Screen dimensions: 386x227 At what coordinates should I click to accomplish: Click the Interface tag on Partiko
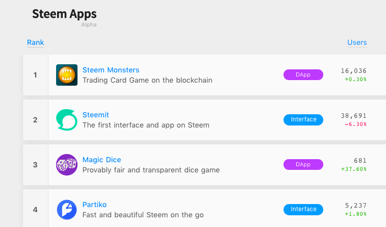303,209
